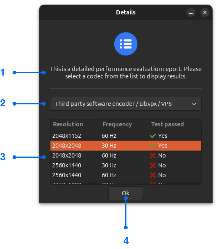Click the Details dialog close button
Screen dimensions: 218x249
205,12
